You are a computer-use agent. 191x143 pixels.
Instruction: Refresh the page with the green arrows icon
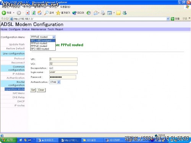coord(34,13)
